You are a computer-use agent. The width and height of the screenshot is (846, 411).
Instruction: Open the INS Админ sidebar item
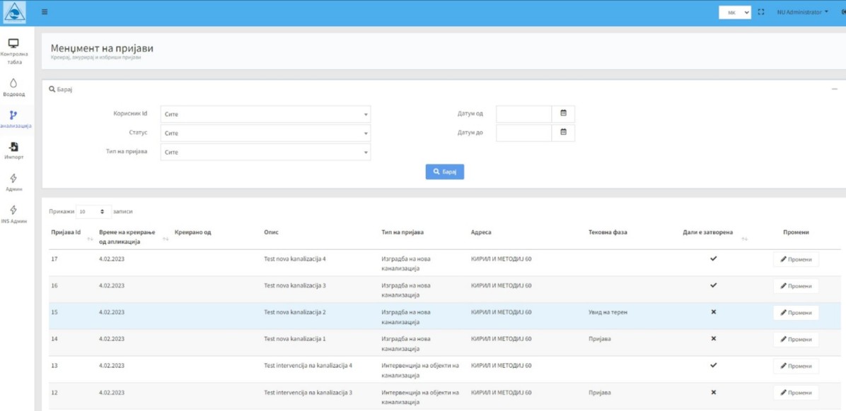tap(14, 215)
